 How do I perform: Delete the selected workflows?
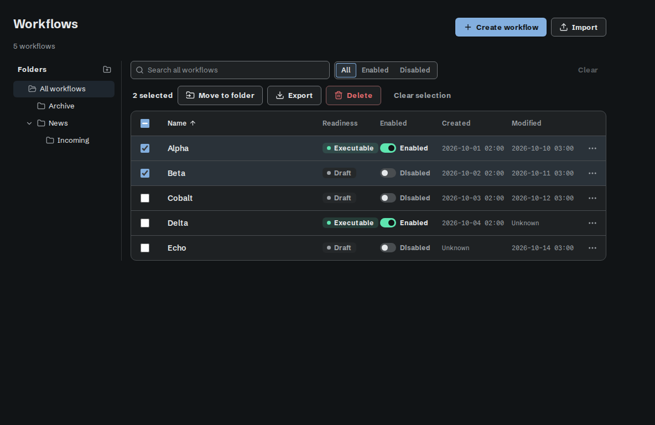click(354, 95)
